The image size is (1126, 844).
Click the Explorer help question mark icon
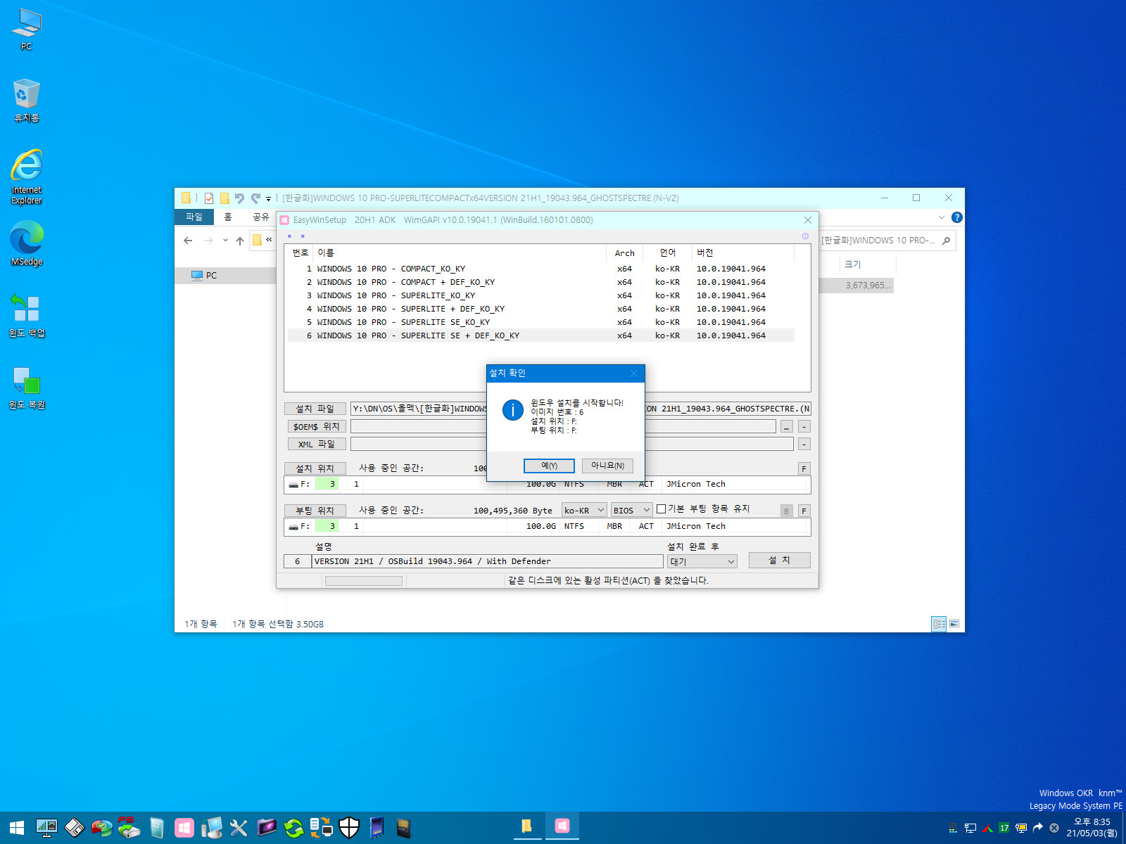(957, 217)
